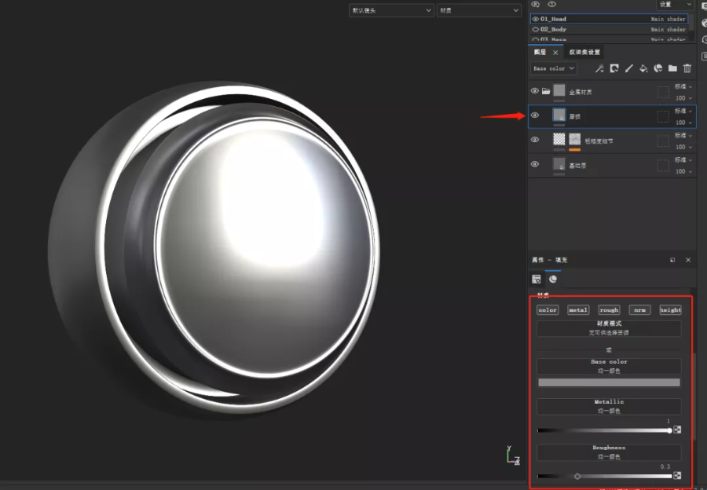
Task: Switch to the 图层 tab
Action: click(540, 53)
